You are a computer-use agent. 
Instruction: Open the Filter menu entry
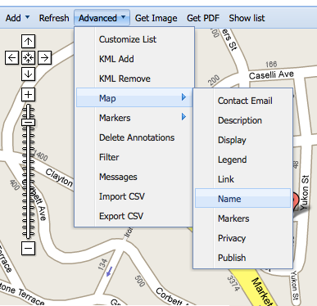[x=135, y=157]
